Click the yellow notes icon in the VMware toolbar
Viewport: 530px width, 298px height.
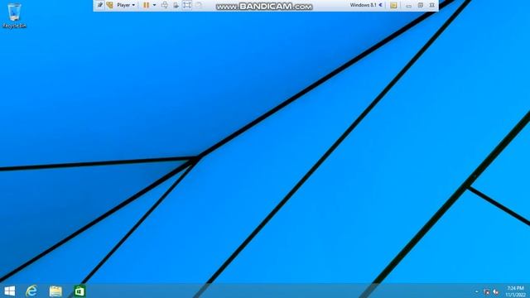click(x=393, y=6)
